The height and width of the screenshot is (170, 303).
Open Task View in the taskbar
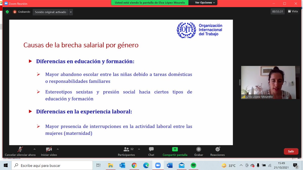click(98, 165)
